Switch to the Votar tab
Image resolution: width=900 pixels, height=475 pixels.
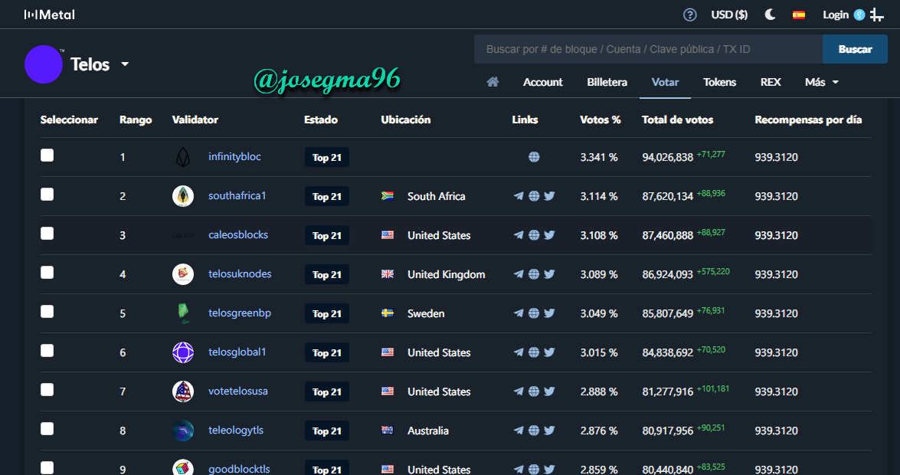tap(665, 82)
